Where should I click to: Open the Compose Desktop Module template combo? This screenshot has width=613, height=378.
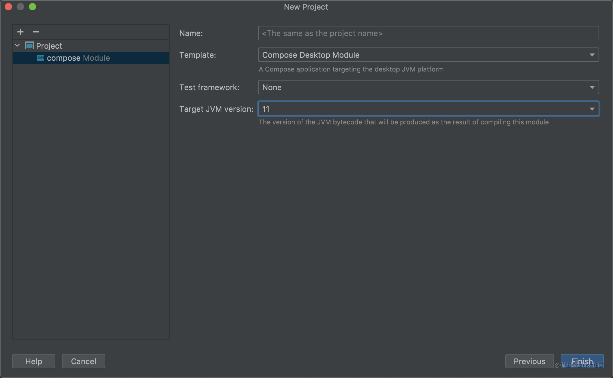421,55
